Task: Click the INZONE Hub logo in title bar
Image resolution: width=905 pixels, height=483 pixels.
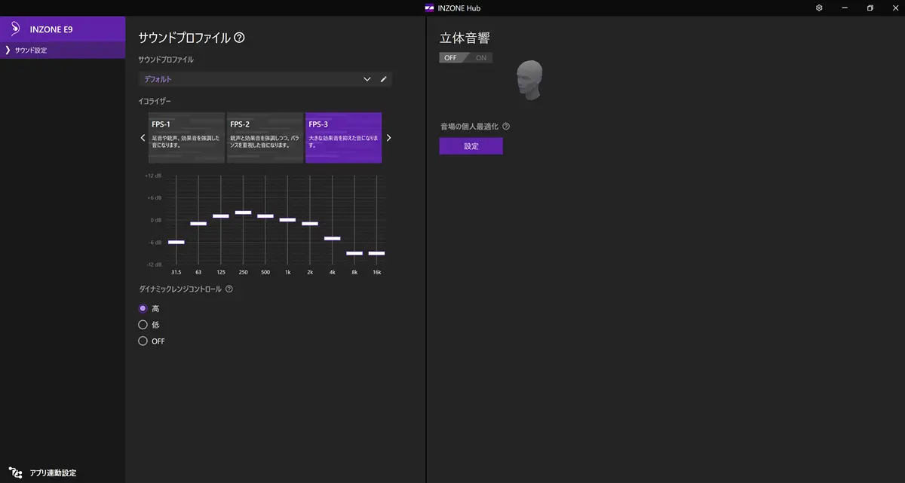Action: click(x=430, y=8)
